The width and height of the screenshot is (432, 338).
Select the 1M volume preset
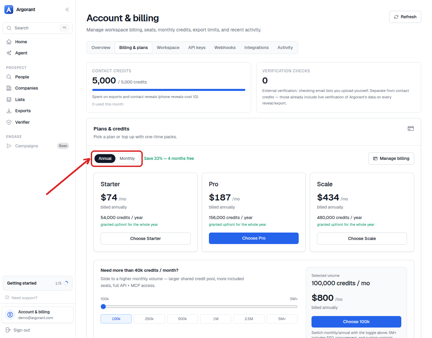216,319
